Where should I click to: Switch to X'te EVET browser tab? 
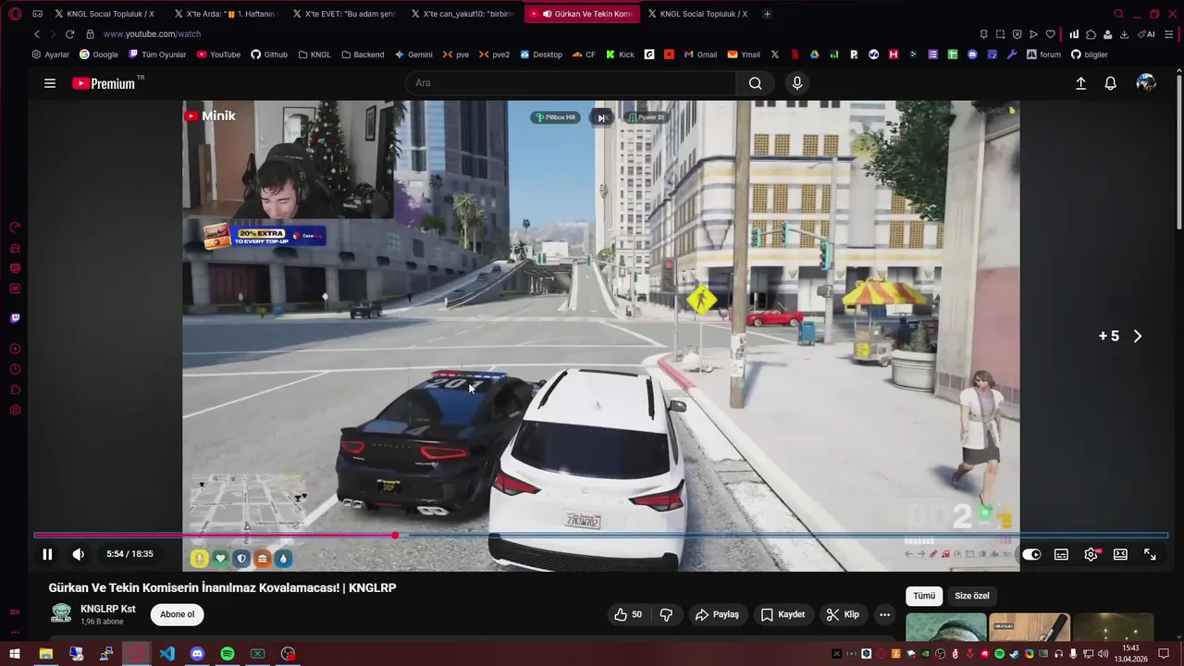coord(343,14)
